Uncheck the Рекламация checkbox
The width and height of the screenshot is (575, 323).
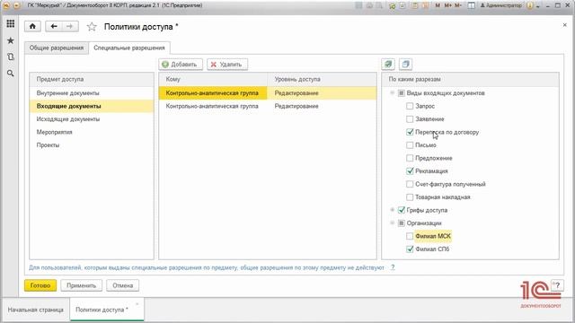(x=410, y=171)
